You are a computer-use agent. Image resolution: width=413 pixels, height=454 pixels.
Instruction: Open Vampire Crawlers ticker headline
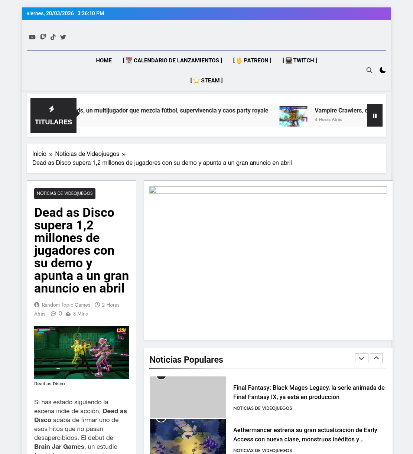point(341,111)
